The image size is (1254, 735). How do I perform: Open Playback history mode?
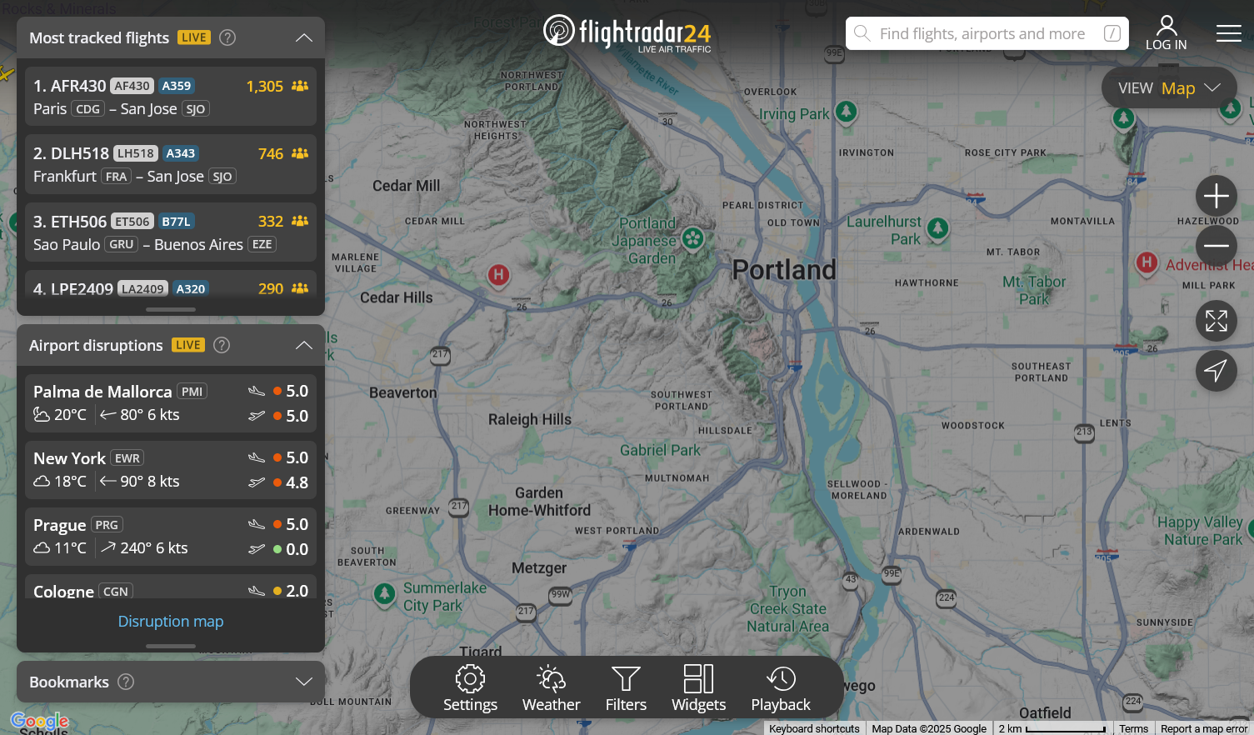click(781, 688)
